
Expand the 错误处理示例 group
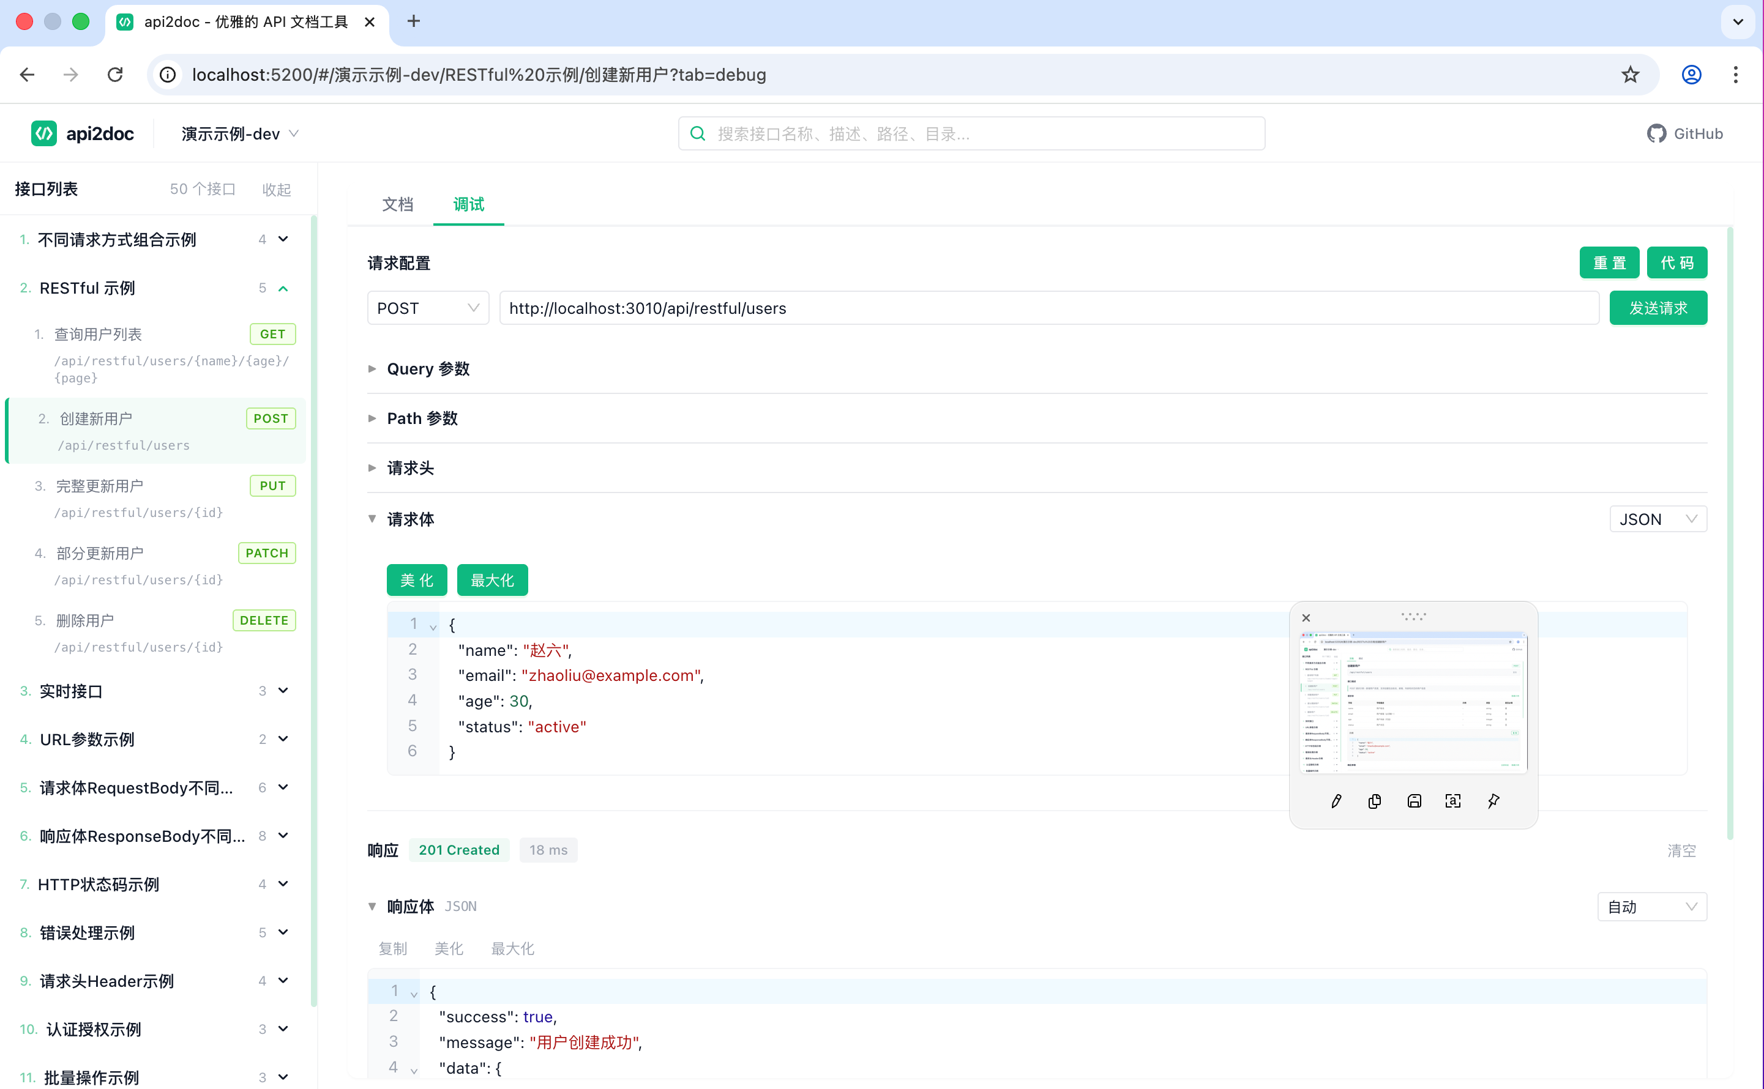(283, 932)
